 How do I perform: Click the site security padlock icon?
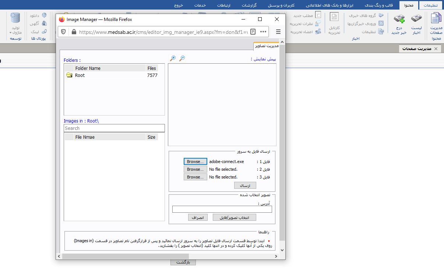[x=74, y=32]
